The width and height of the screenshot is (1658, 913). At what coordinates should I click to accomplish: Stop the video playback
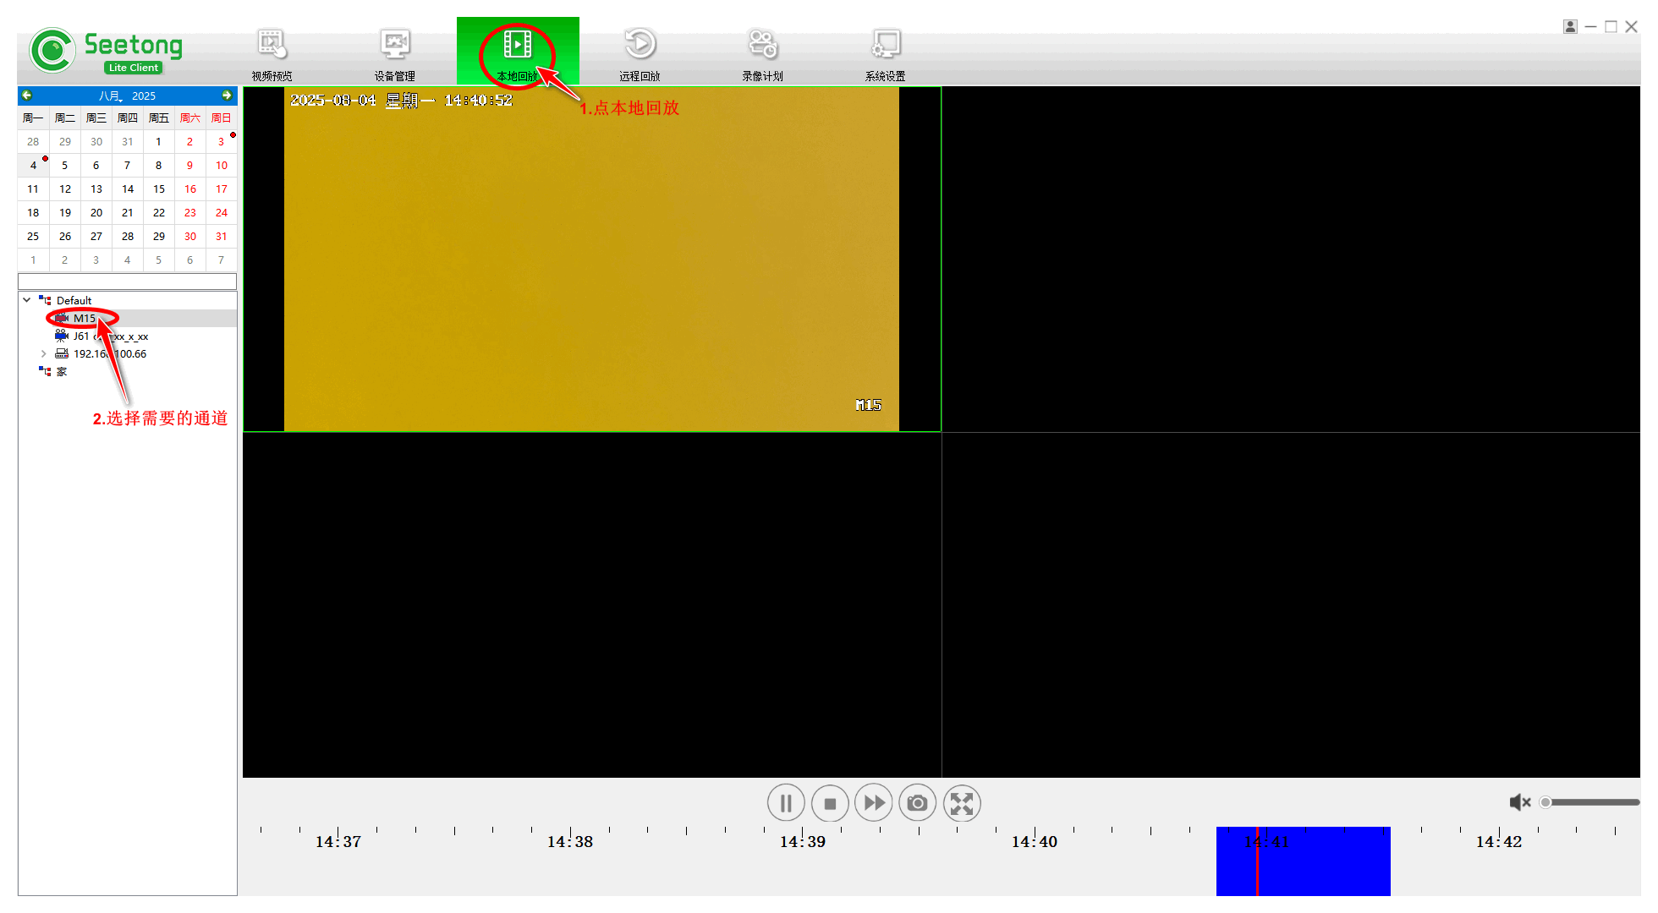click(x=830, y=803)
